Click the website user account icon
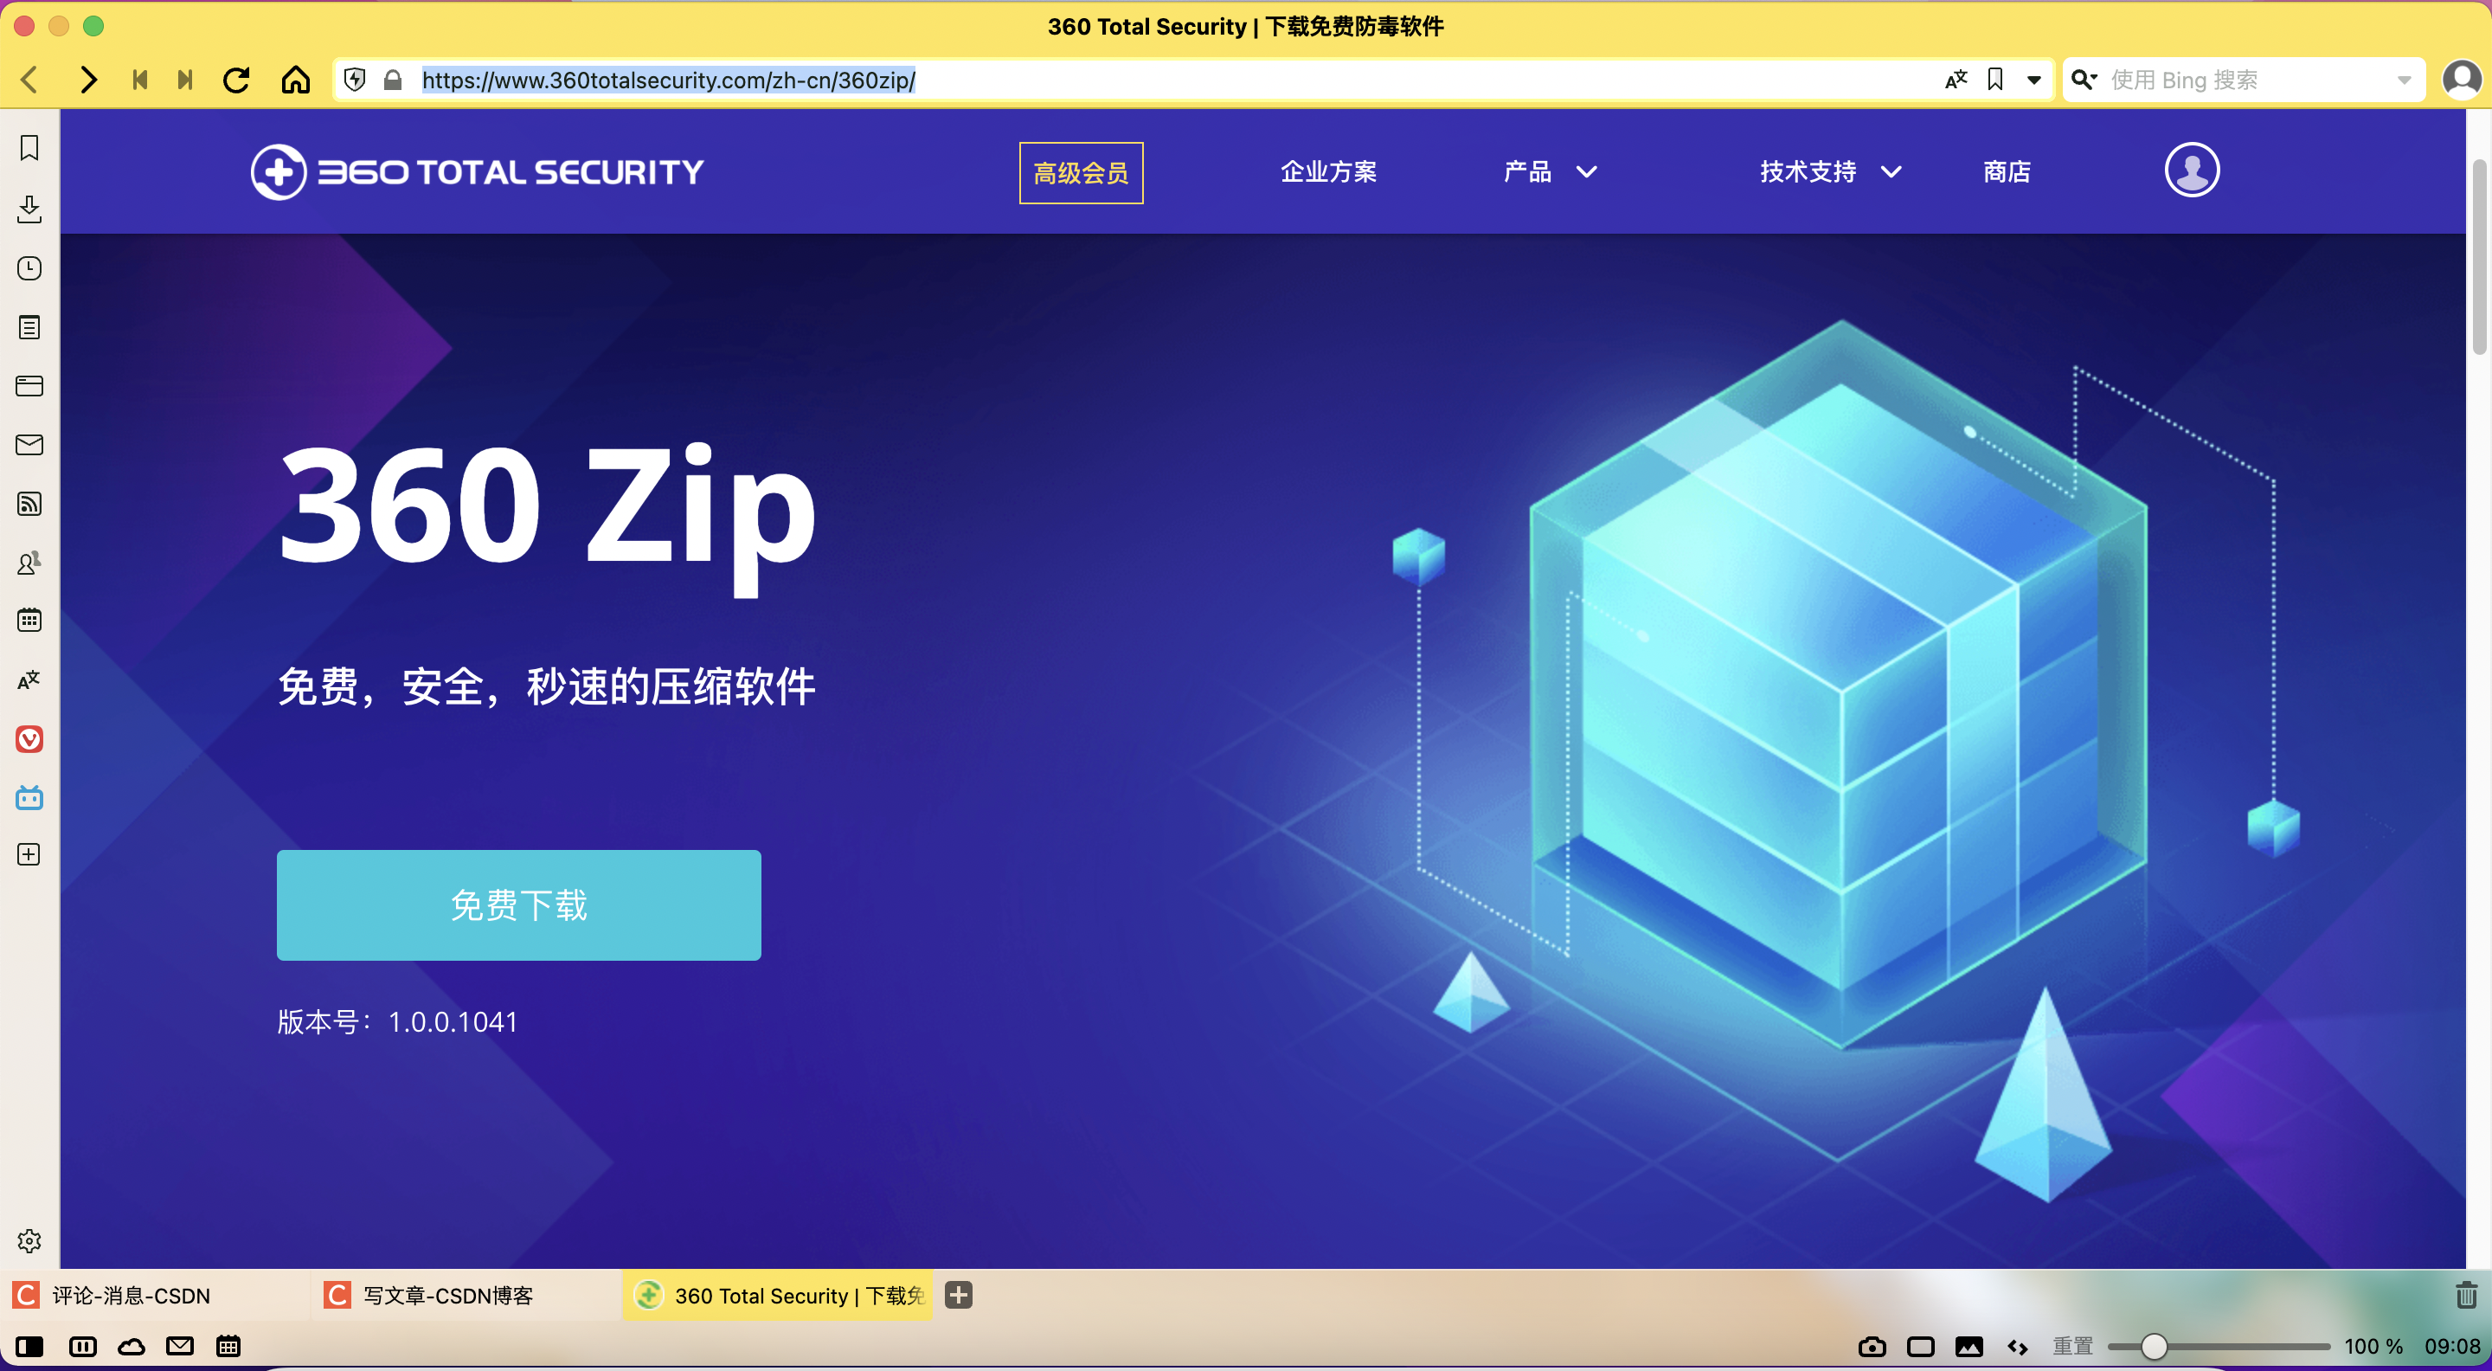Screen dimensions: 2492x1371 [2191, 171]
